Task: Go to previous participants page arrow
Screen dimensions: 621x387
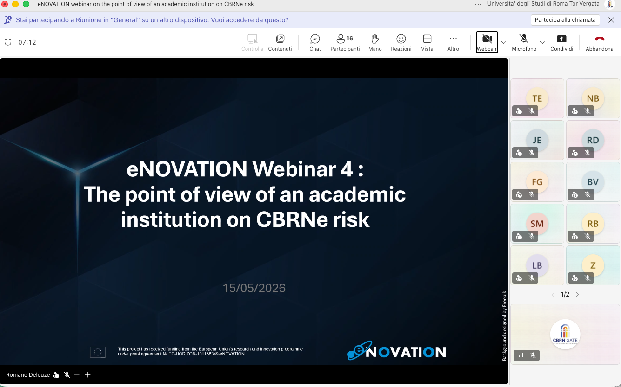Action: 553,295
